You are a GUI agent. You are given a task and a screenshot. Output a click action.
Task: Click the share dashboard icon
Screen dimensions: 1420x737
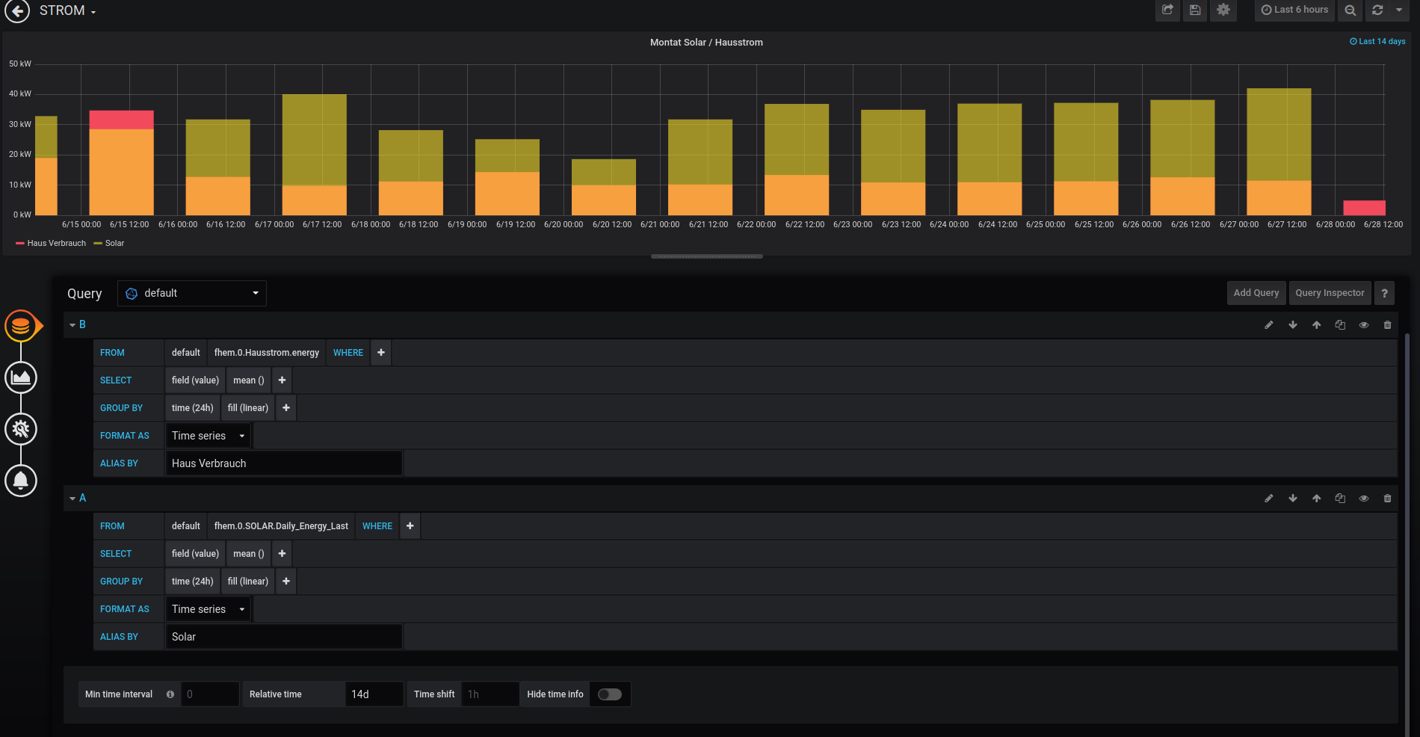tap(1167, 10)
